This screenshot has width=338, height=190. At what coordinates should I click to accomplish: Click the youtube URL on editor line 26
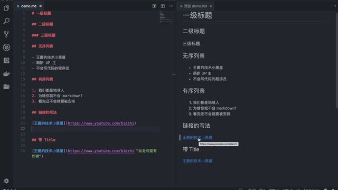(x=101, y=151)
